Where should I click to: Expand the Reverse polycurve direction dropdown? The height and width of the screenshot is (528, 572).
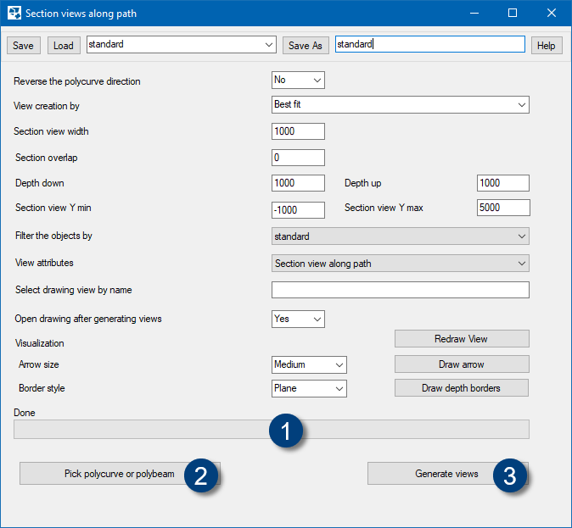pyautogui.click(x=298, y=81)
